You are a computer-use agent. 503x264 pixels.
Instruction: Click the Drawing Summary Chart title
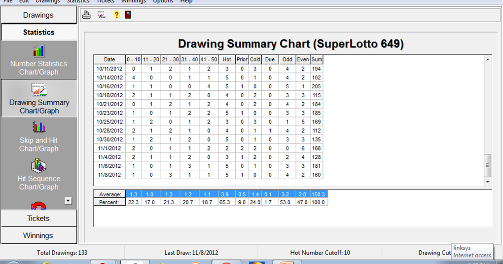pos(290,44)
